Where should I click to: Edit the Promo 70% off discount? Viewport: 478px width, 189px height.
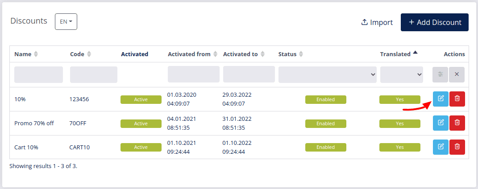pyautogui.click(x=441, y=123)
